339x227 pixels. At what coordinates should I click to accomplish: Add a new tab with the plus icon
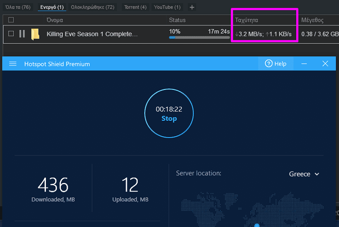click(192, 7)
